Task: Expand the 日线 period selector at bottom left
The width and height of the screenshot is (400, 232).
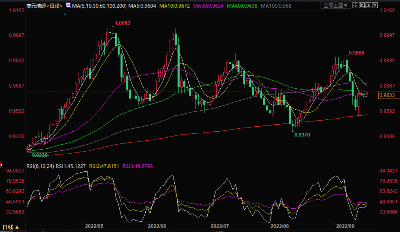Action: click(x=11, y=227)
